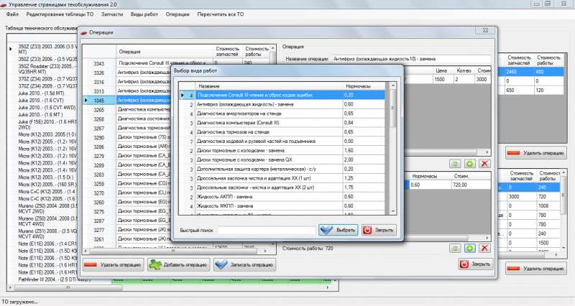Select operation row 1045 in Операции list

coord(98,101)
